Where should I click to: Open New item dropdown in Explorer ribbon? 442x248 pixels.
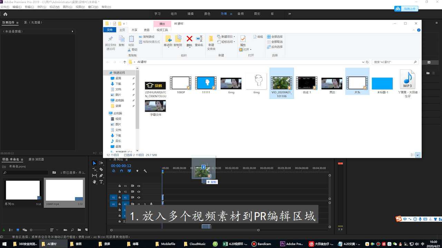[226, 37]
